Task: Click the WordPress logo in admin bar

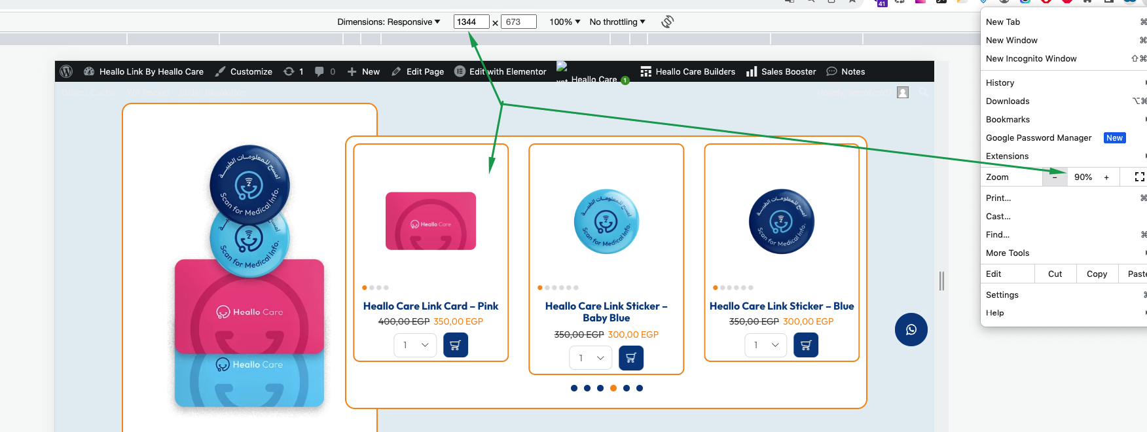Action: (x=66, y=71)
